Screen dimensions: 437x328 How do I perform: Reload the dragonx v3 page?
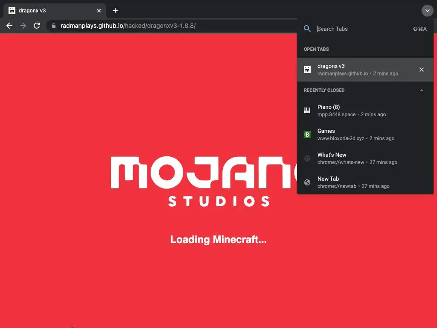click(x=37, y=26)
